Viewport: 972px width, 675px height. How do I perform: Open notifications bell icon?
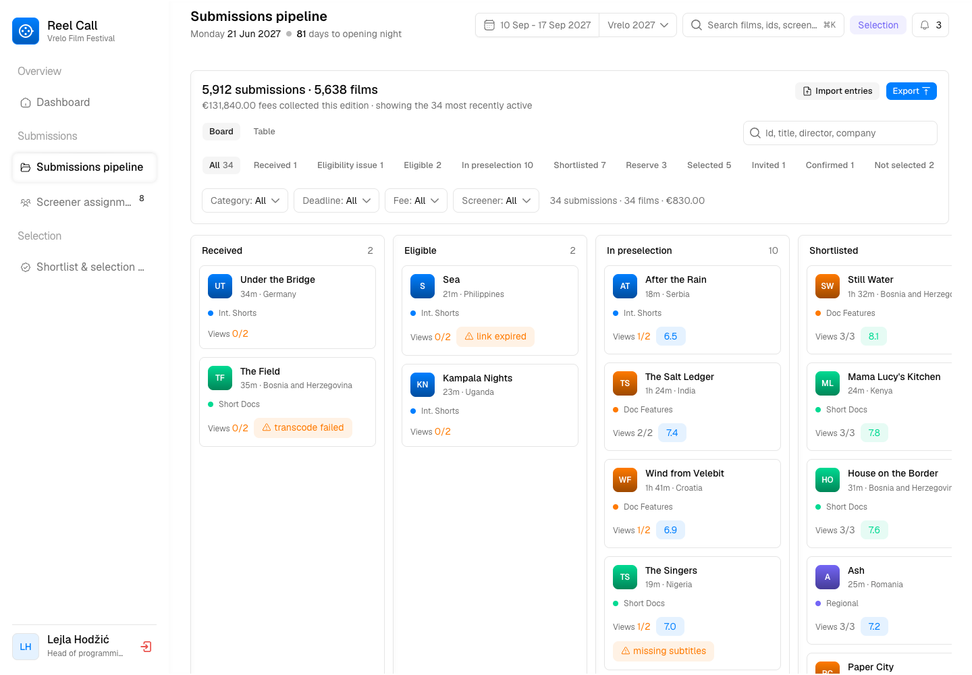pos(925,25)
